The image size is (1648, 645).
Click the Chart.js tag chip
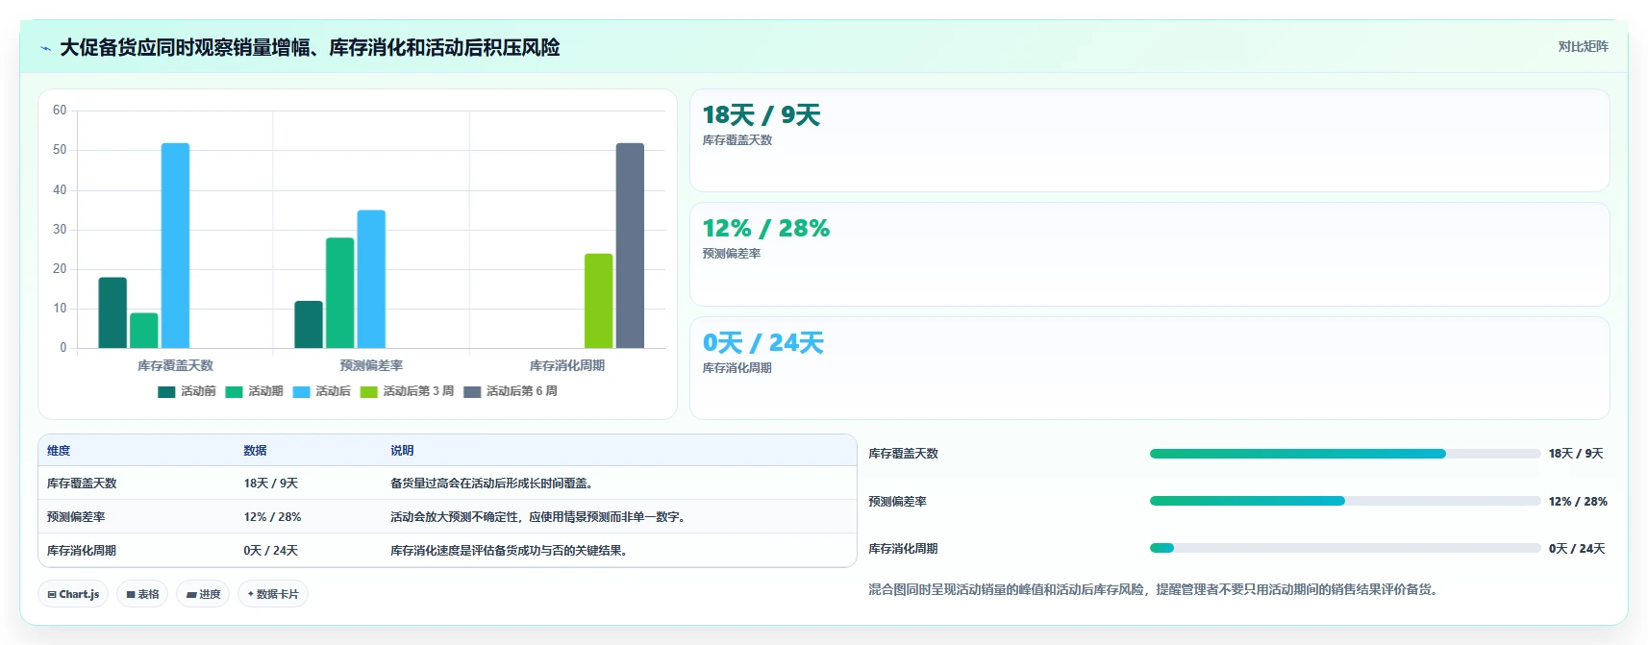coord(73,594)
